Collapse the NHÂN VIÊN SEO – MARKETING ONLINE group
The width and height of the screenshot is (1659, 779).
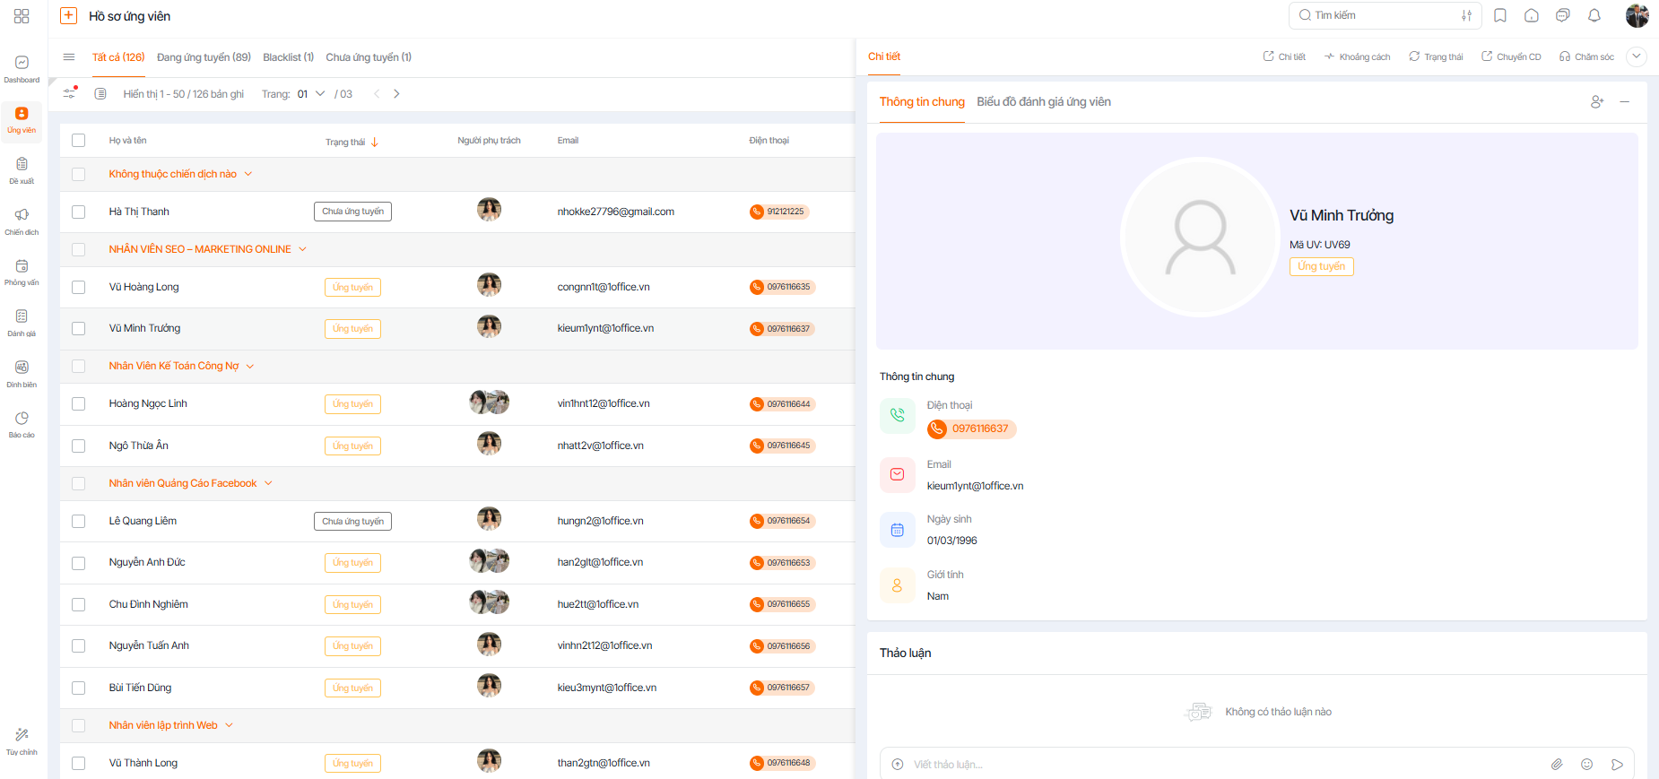[x=302, y=249]
